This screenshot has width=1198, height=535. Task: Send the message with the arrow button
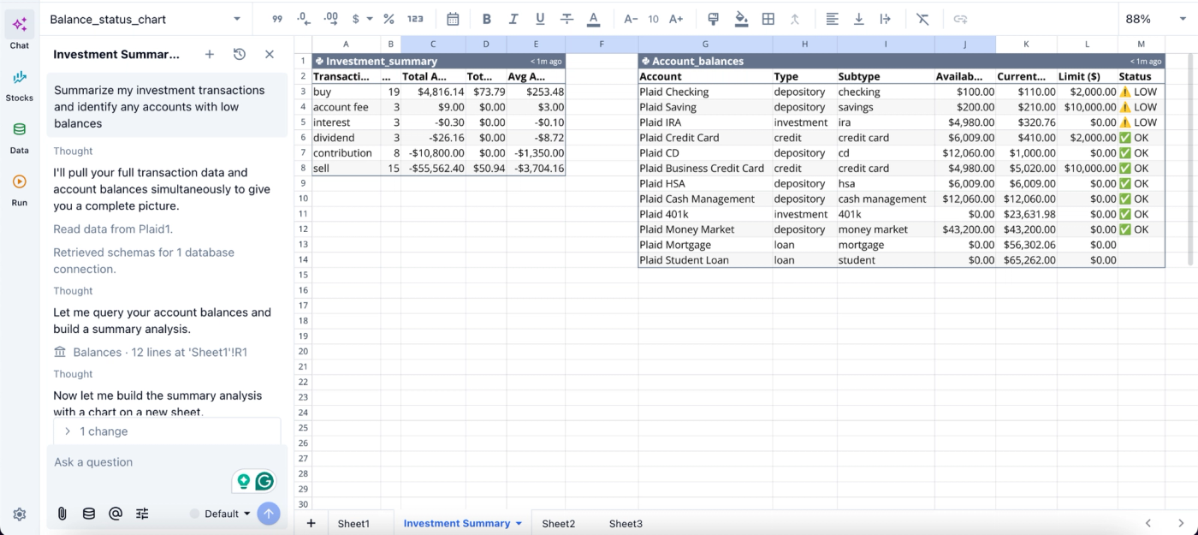(x=269, y=514)
